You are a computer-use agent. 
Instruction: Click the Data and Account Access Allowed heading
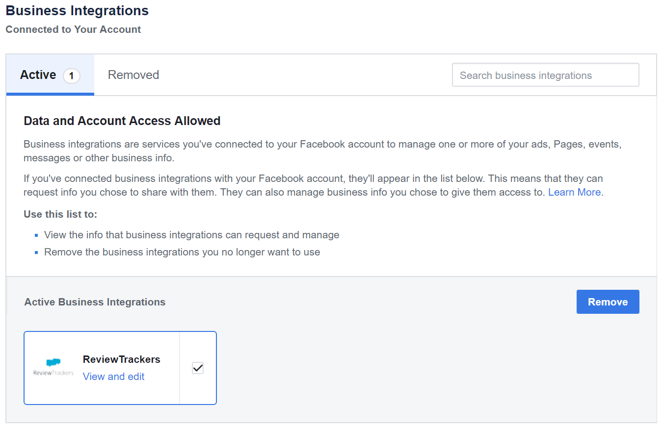pos(122,121)
